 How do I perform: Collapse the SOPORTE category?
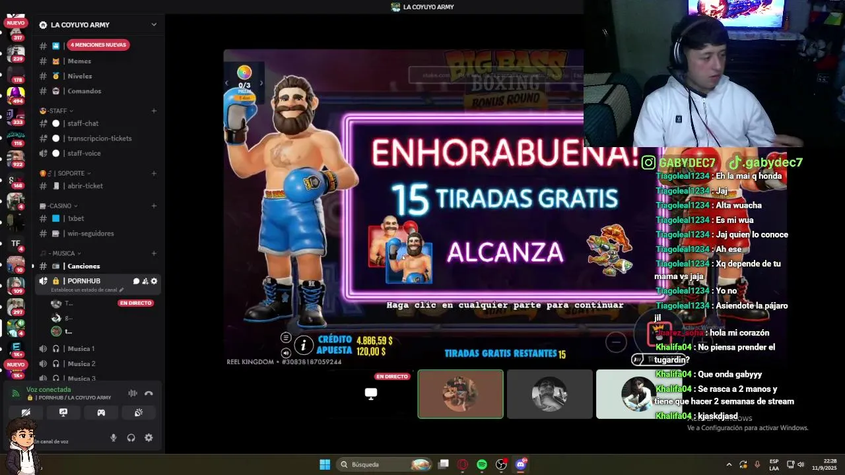[65, 174]
